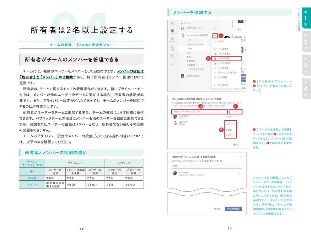Remove KURAYA with the X icon
The height and width of the screenshot is (236, 311).
239,123
